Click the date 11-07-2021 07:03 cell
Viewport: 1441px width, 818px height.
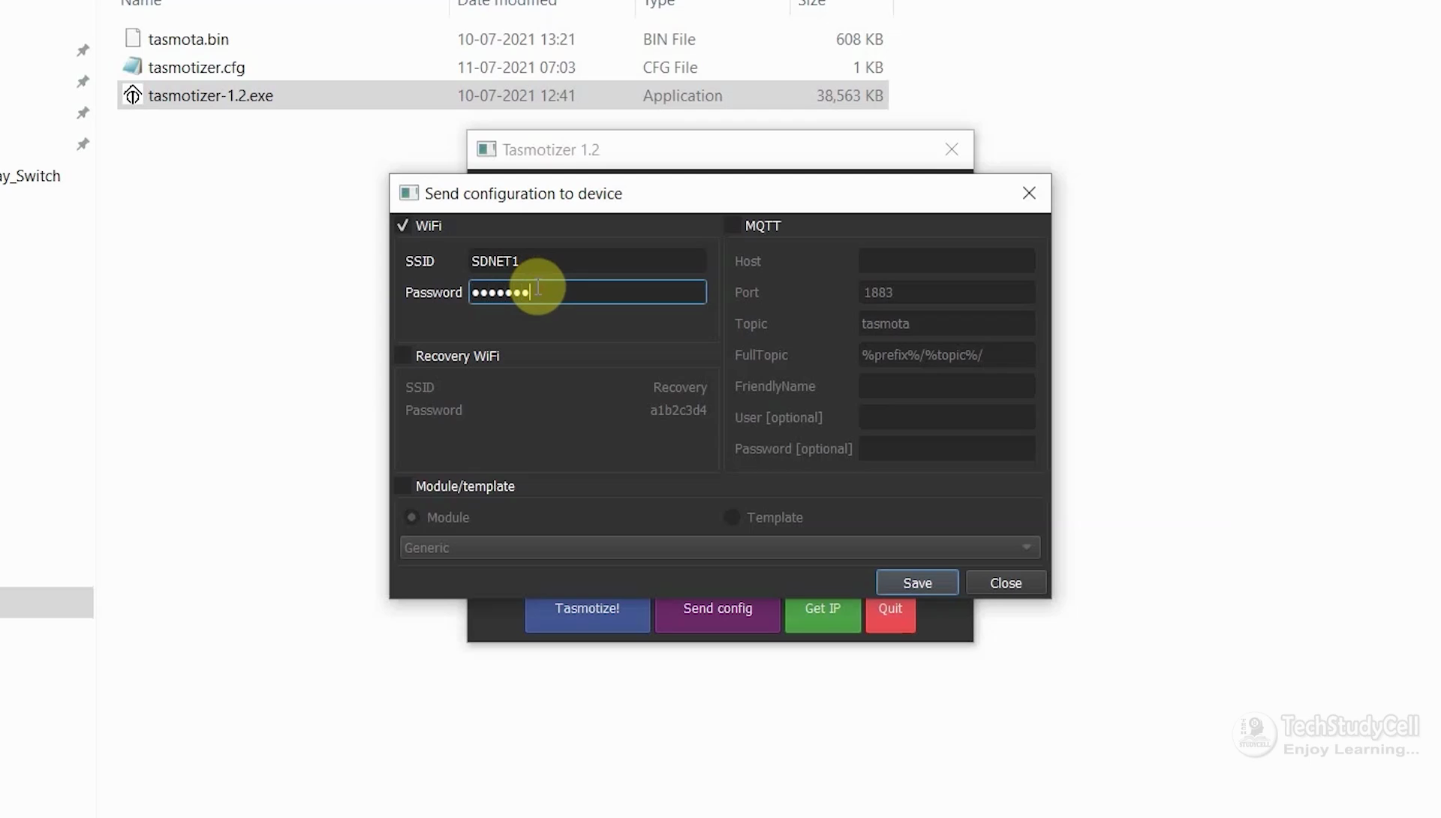pyautogui.click(x=516, y=68)
